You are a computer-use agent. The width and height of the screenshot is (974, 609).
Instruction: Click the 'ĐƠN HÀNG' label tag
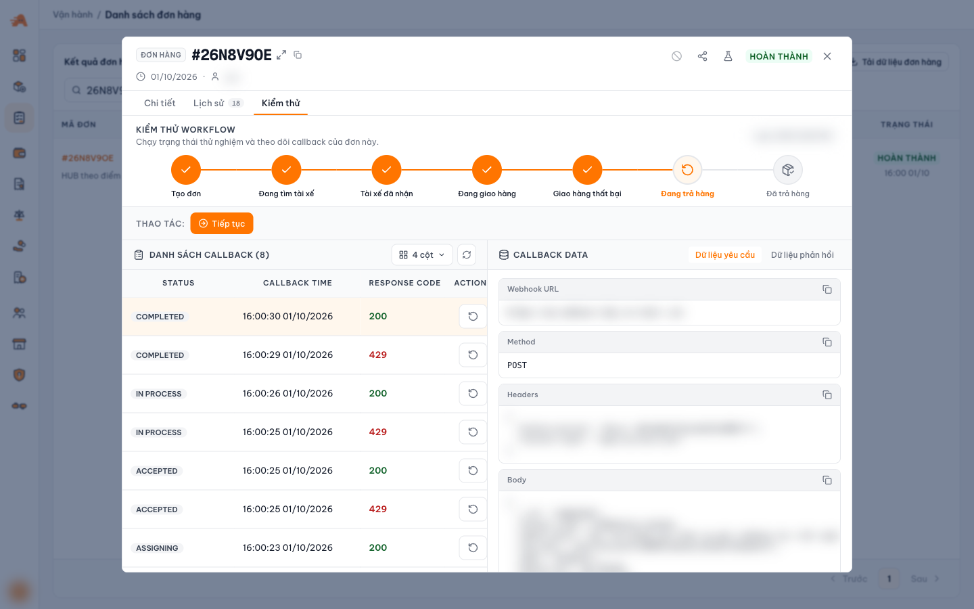pos(161,55)
